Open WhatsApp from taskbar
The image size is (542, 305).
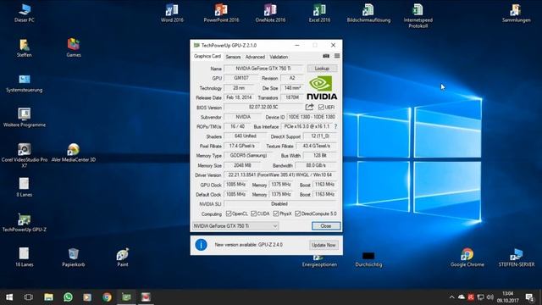point(68,297)
